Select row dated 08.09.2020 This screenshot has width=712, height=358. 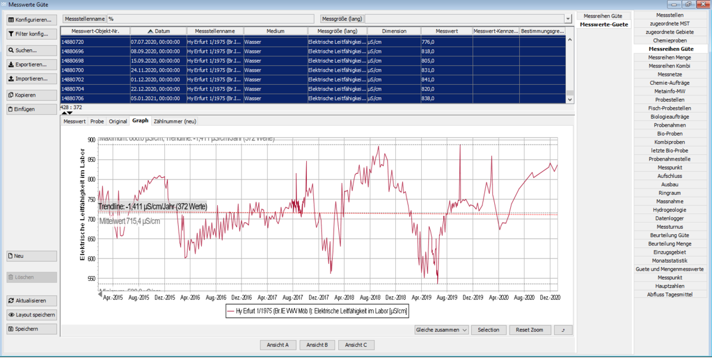313,51
